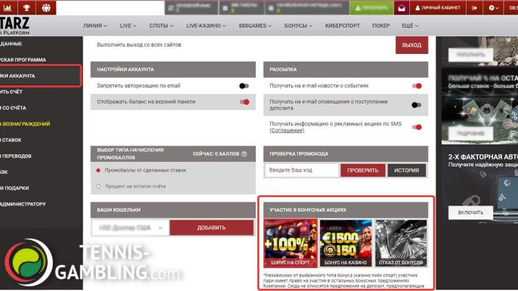
Task: Expand the СЛОТЫ menu
Action: click(x=161, y=26)
